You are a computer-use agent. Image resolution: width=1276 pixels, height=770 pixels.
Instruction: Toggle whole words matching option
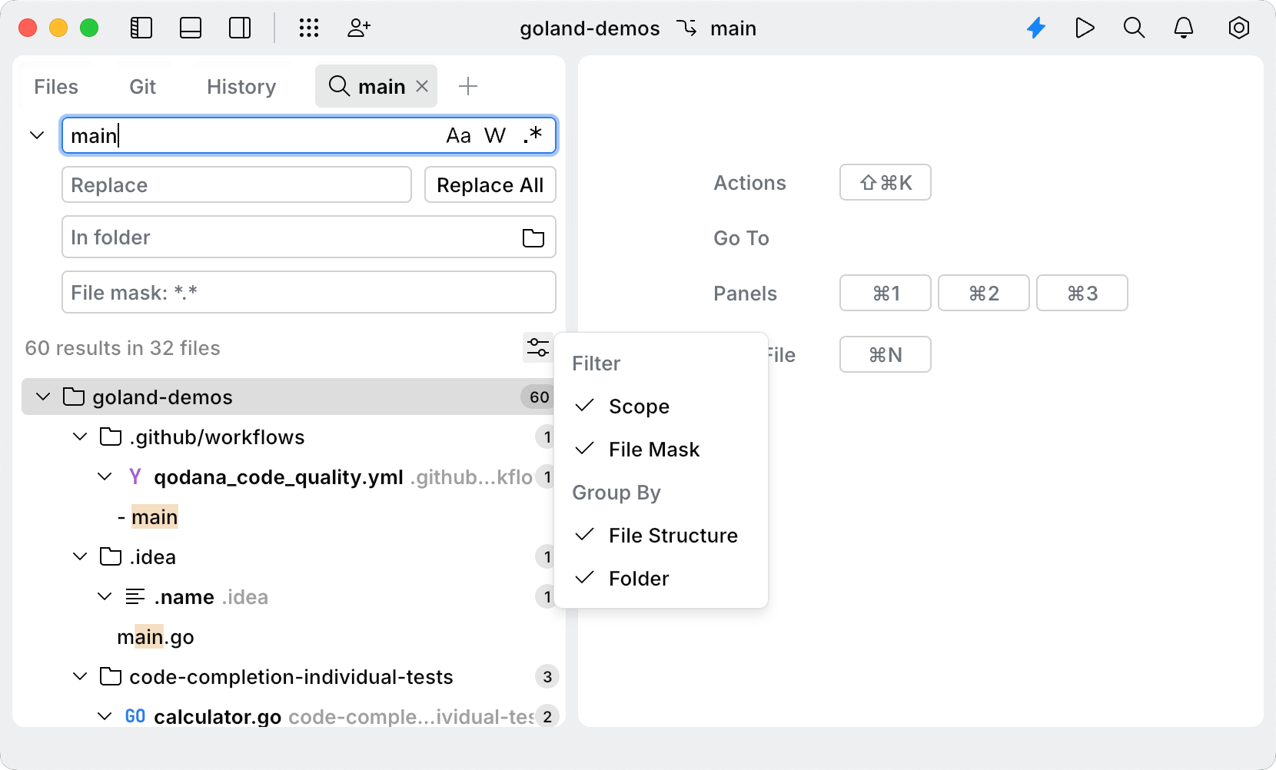pos(495,135)
